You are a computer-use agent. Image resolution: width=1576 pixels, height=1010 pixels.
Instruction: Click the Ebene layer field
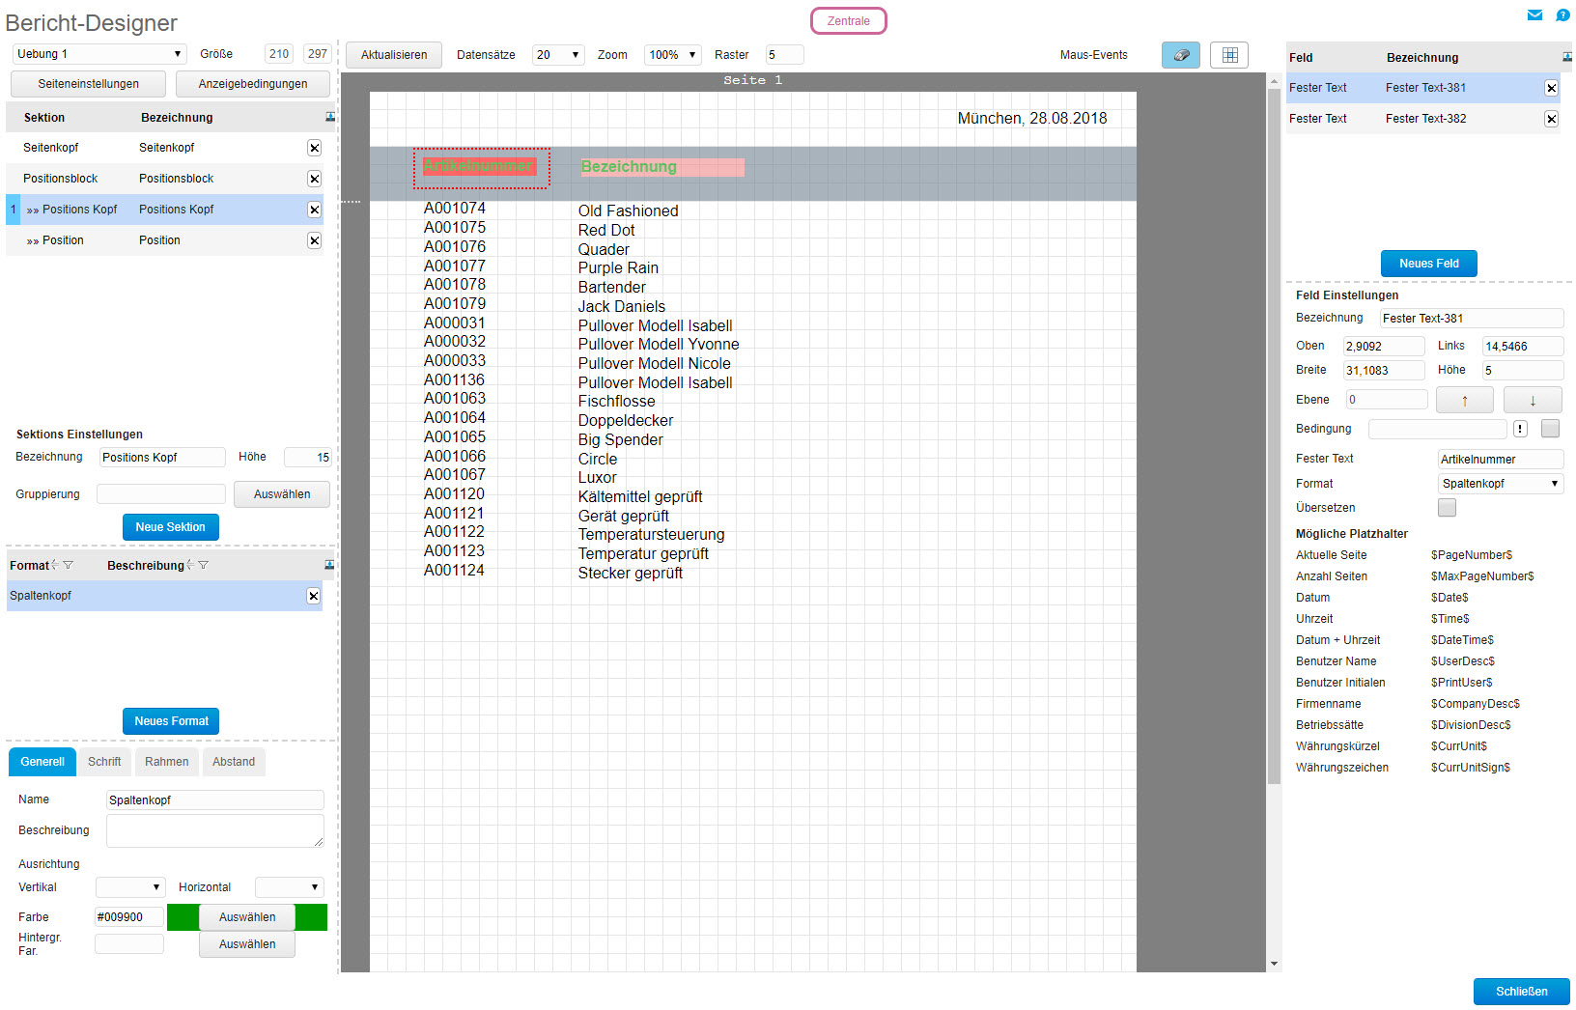(x=1387, y=400)
